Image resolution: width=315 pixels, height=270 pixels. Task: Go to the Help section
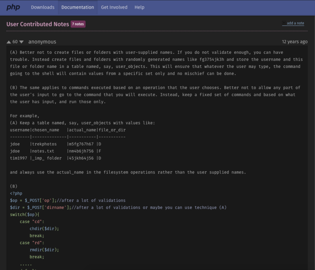point(139,7)
